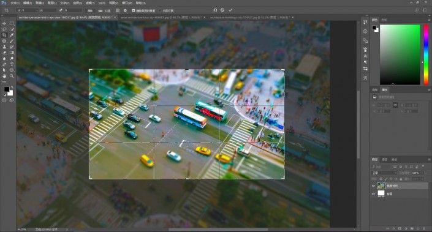Toggle layer filter on/off switch
The width and height of the screenshot is (432, 232).
[423, 166]
